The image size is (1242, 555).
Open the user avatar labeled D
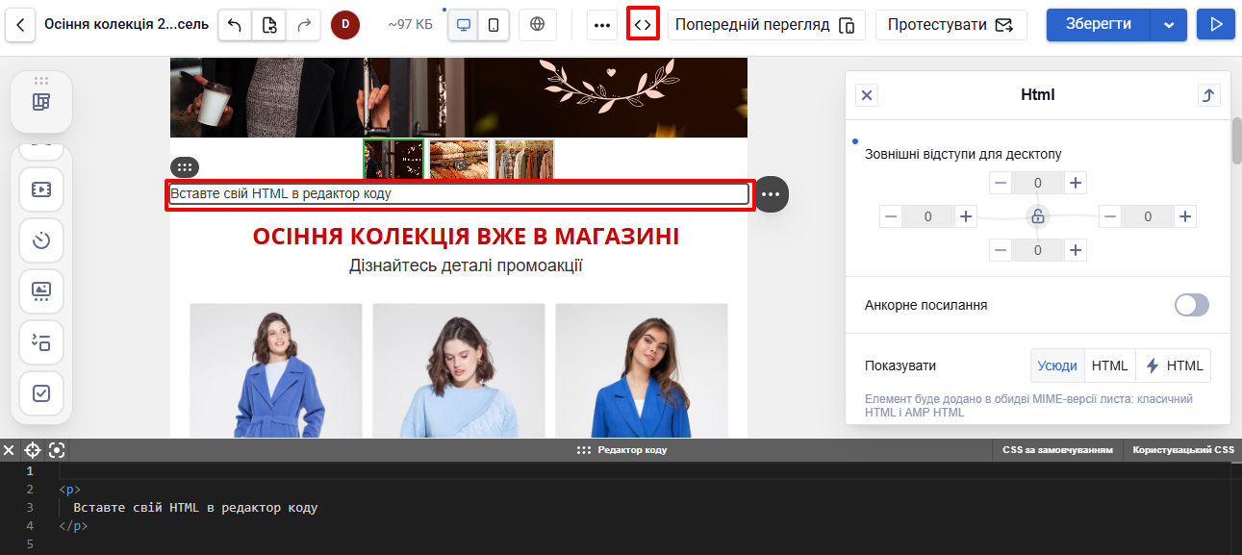[x=345, y=24]
